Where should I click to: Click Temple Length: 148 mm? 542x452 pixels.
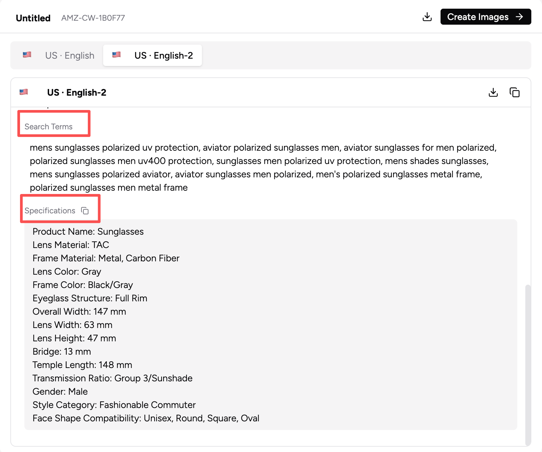pyautogui.click(x=82, y=365)
